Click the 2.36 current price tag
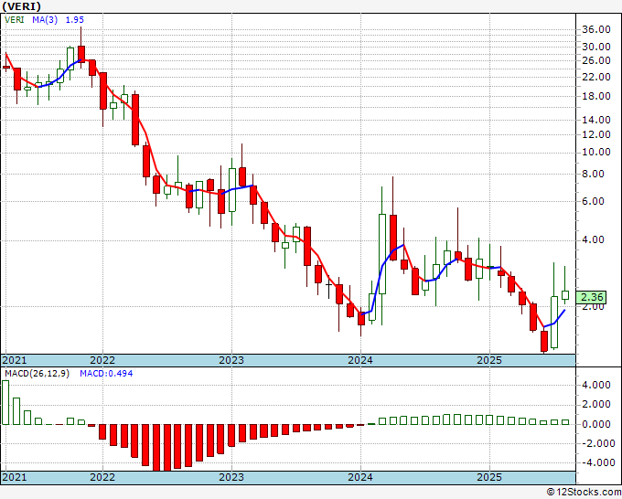 pos(591,297)
